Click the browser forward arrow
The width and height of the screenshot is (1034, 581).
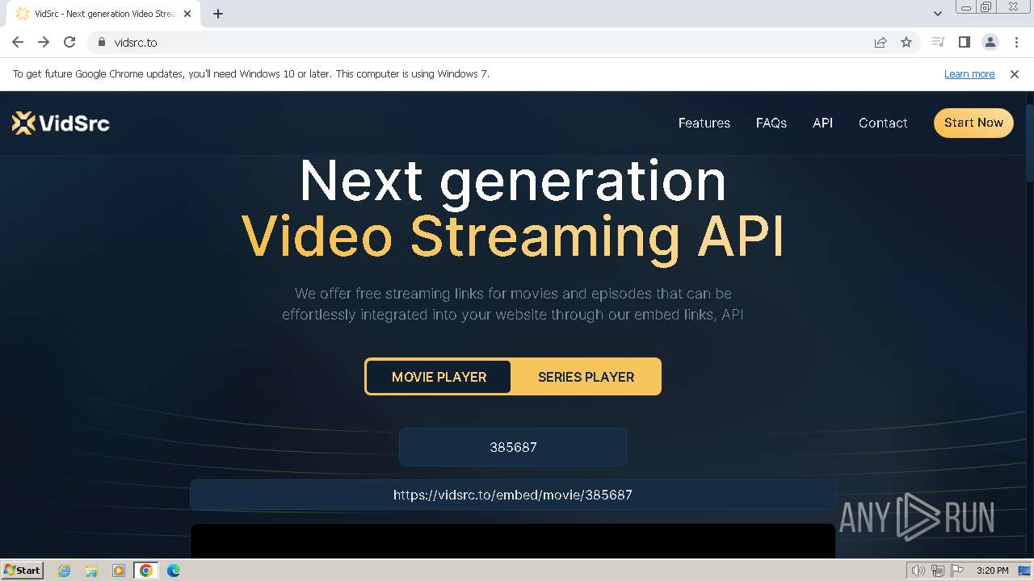click(44, 42)
